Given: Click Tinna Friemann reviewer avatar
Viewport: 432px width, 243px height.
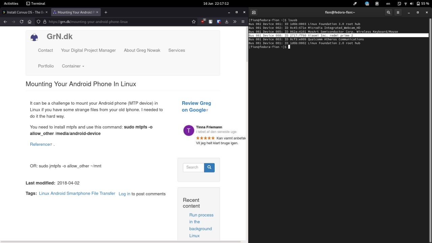Looking at the screenshot, I should point(189,130).
